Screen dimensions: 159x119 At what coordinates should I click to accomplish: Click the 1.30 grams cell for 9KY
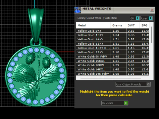(118, 31)
